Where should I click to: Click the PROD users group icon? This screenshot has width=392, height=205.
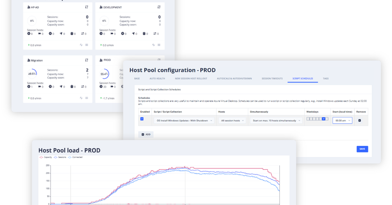[x=101, y=60]
